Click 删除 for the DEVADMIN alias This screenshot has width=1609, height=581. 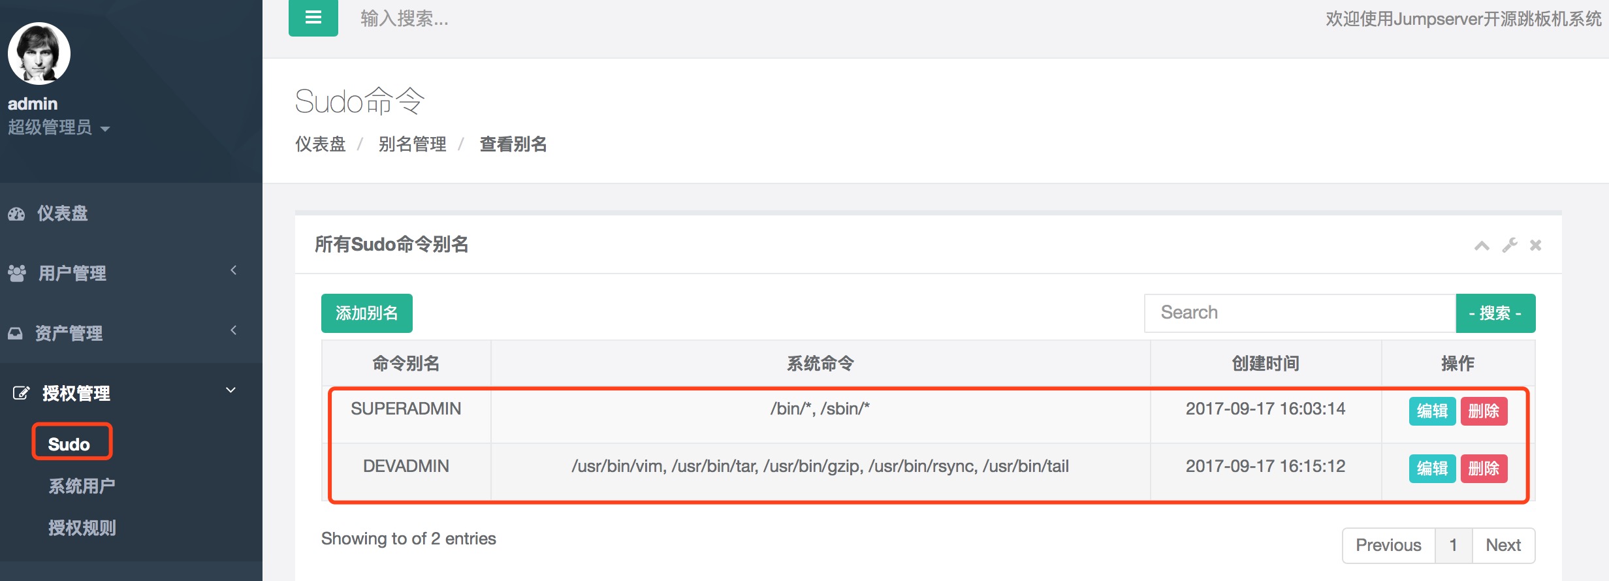[1484, 469]
